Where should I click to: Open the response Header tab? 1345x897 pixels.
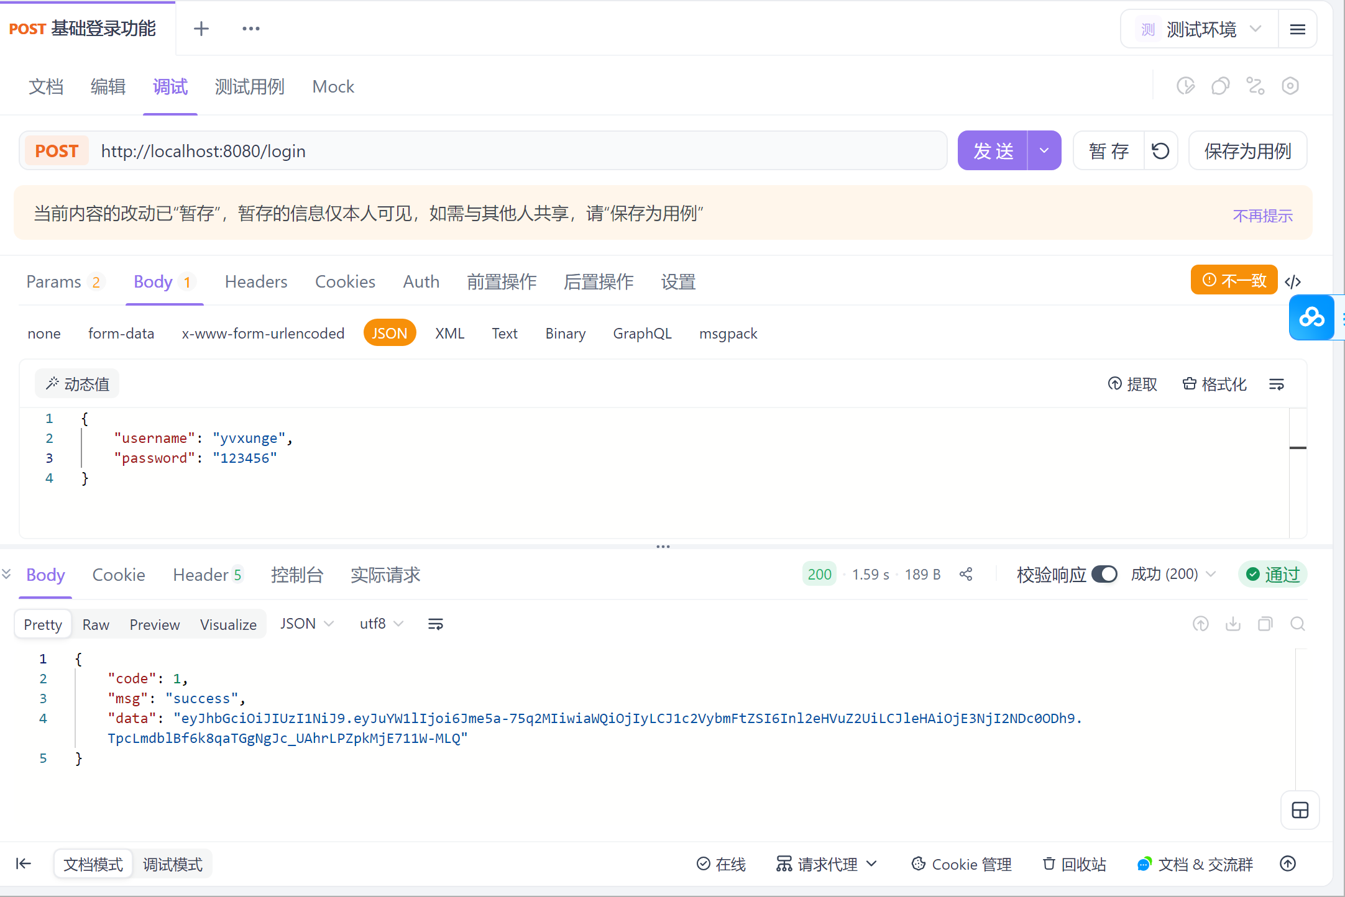(x=208, y=575)
